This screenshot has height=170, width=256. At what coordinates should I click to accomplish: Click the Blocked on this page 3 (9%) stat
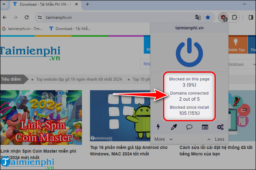[189, 82]
